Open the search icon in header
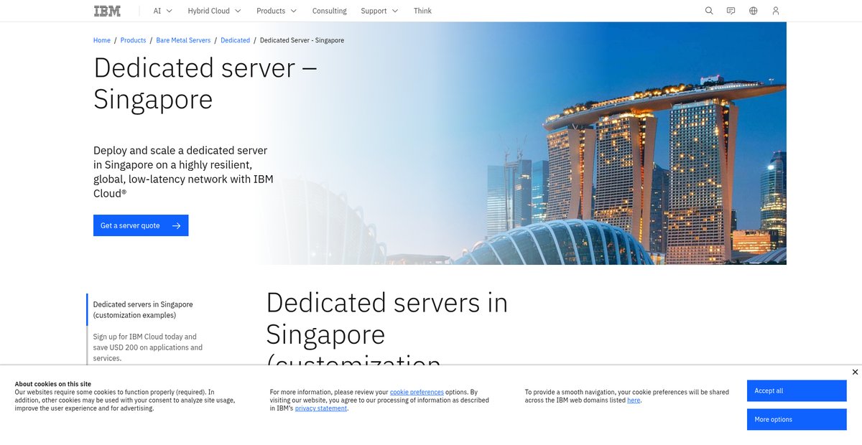Image resolution: width=862 pixels, height=445 pixels. pos(709,11)
